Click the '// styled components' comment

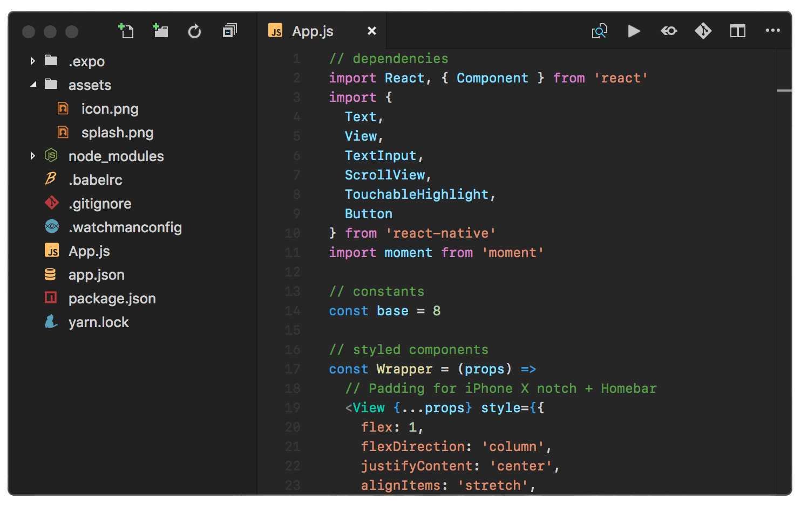(409, 350)
